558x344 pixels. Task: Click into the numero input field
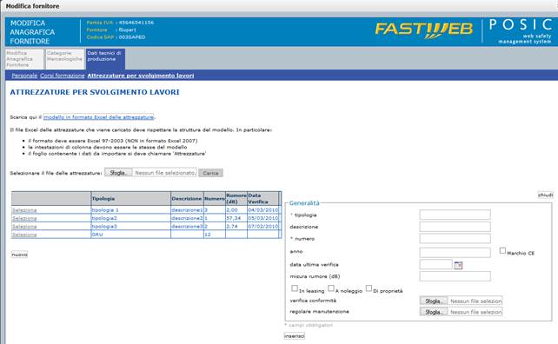coord(455,238)
